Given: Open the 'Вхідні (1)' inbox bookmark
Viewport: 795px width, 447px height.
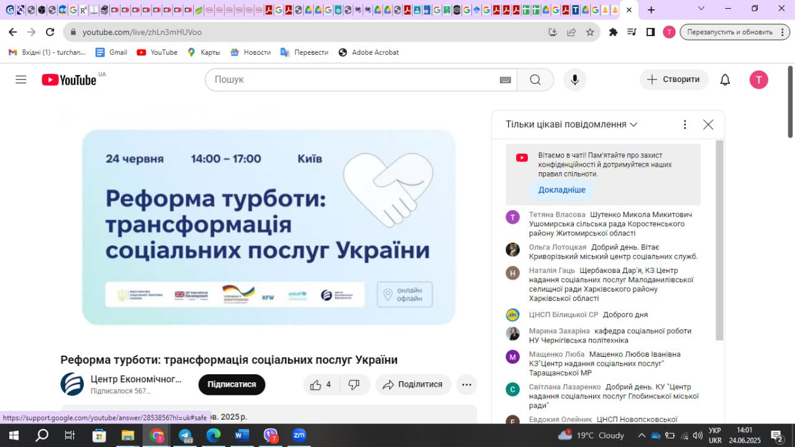Looking at the screenshot, I should coord(47,52).
